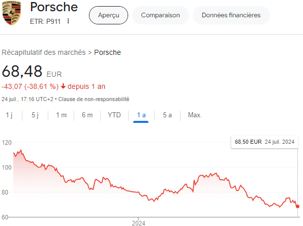Click the red endpoint dot on chart

coord(297,206)
